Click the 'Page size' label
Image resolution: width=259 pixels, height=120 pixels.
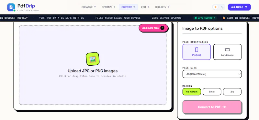coord(190,68)
